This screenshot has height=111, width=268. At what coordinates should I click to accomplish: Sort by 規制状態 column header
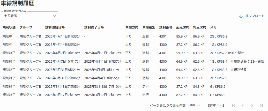click(x=9, y=27)
